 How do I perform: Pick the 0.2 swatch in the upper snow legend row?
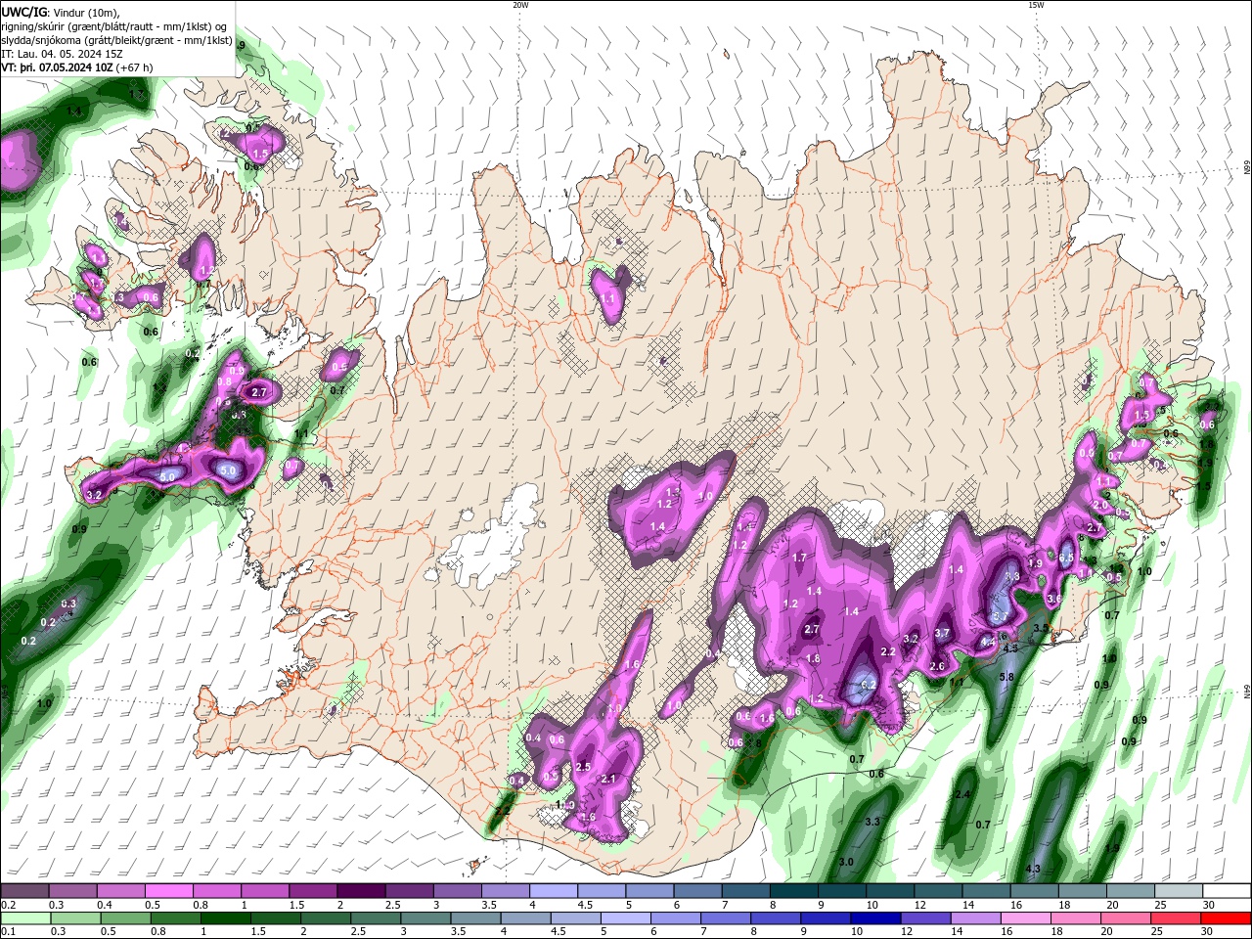coord(24,890)
